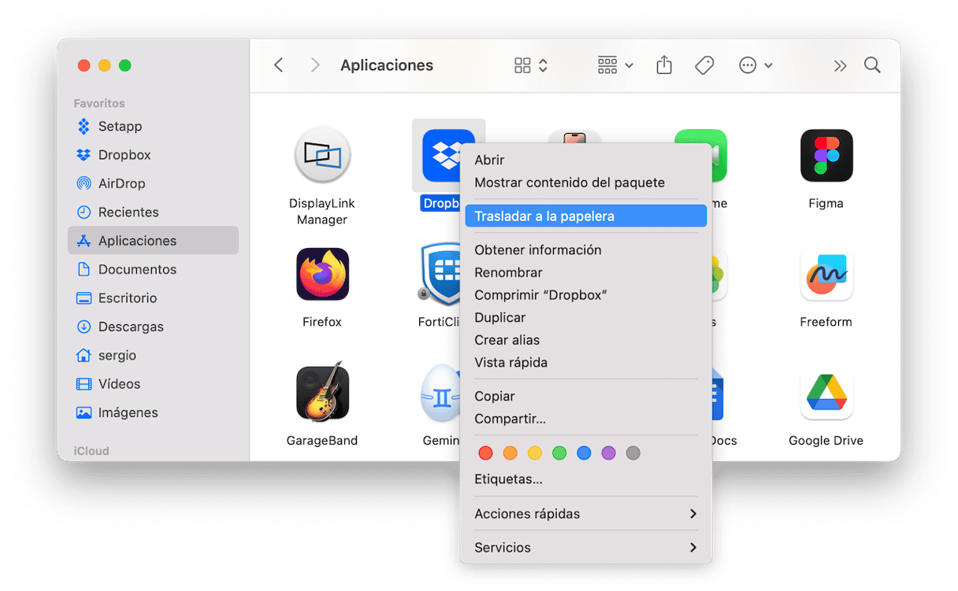The height and width of the screenshot is (591, 958).
Task: Click Mostrar contenido del paquete
Action: [570, 183]
